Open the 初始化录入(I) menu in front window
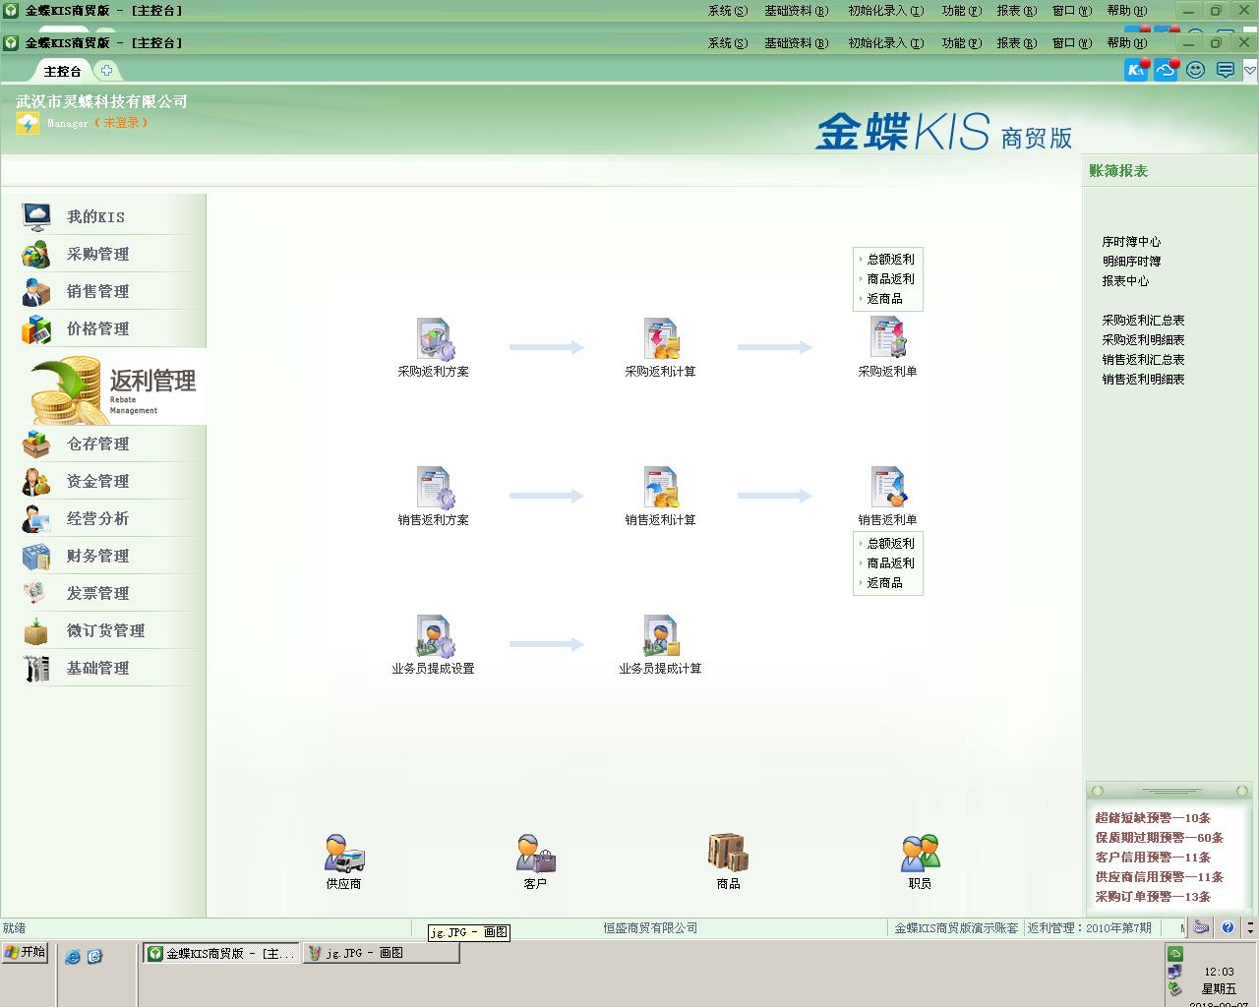The image size is (1259, 1007). [886, 43]
